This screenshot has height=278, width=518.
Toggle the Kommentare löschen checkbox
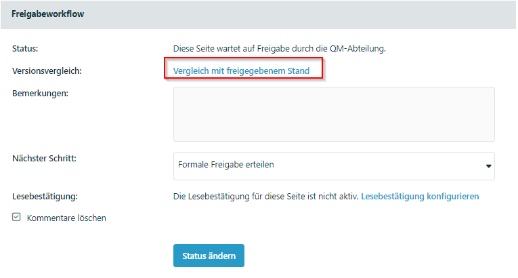coord(16,217)
